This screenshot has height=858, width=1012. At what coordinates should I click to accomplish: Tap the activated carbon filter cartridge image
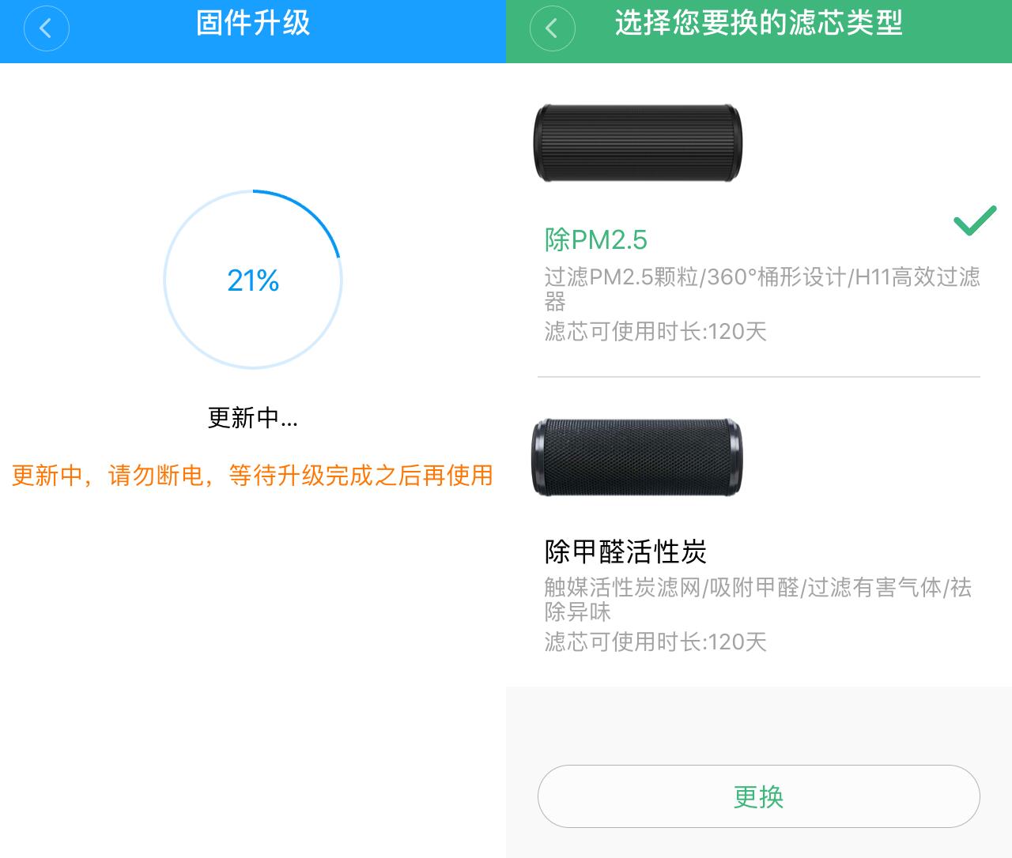[637, 457]
